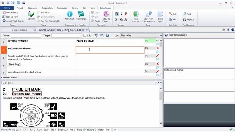This screenshot has width=235, height=132.
Task: Open the help icon at top right
Action: pyautogui.click(x=232, y=30)
